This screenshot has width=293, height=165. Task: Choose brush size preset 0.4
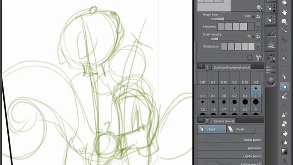(202, 92)
